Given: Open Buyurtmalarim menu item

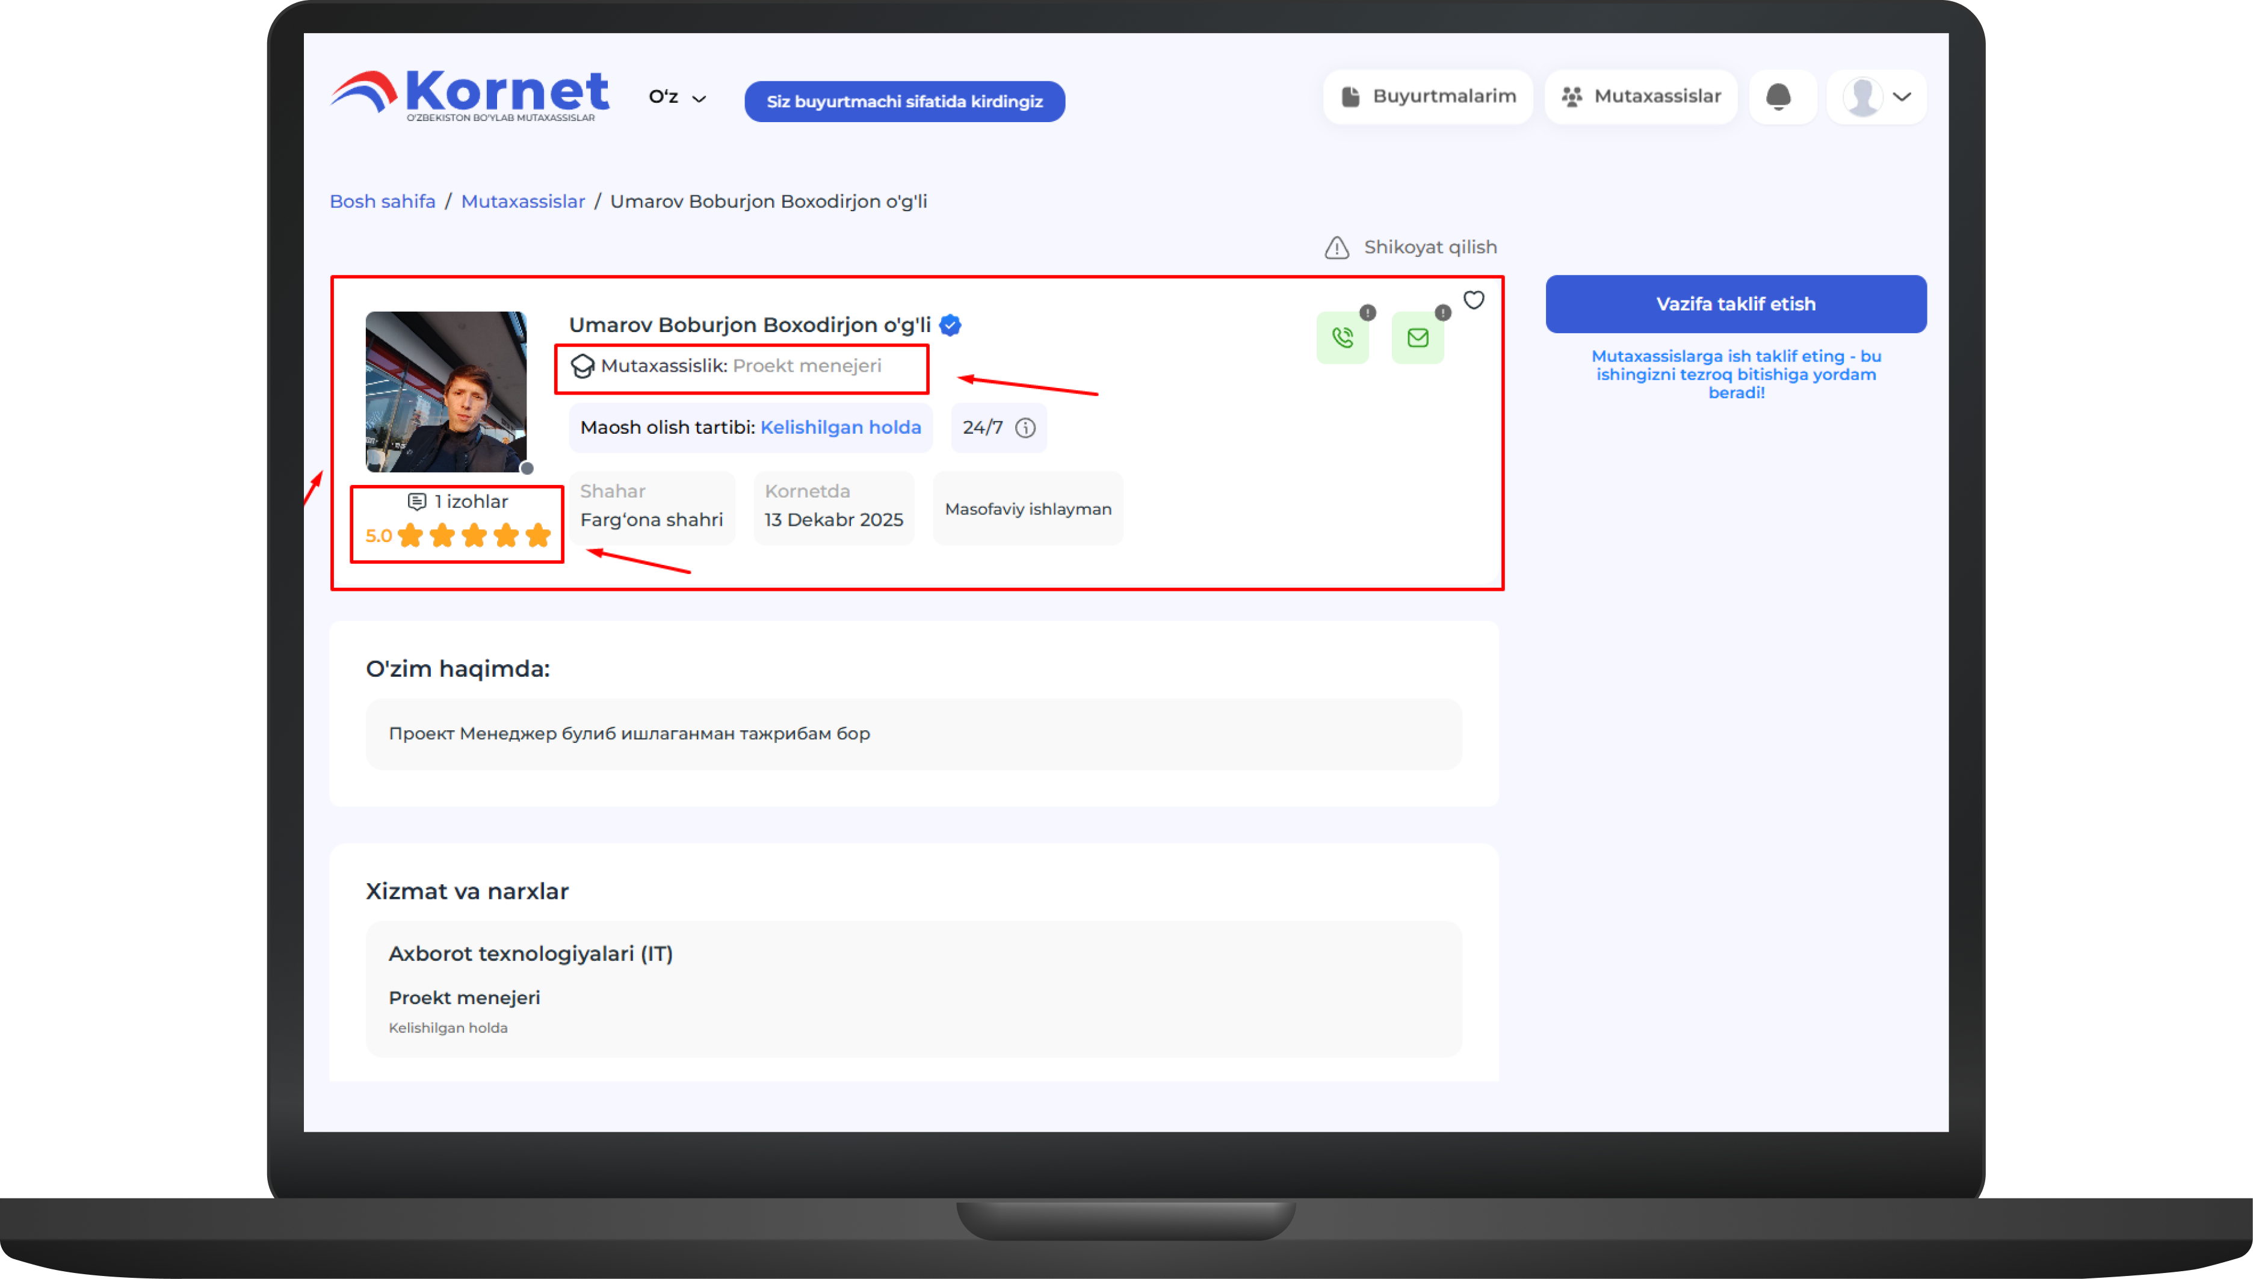Looking at the screenshot, I should [x=1428, y=97].
